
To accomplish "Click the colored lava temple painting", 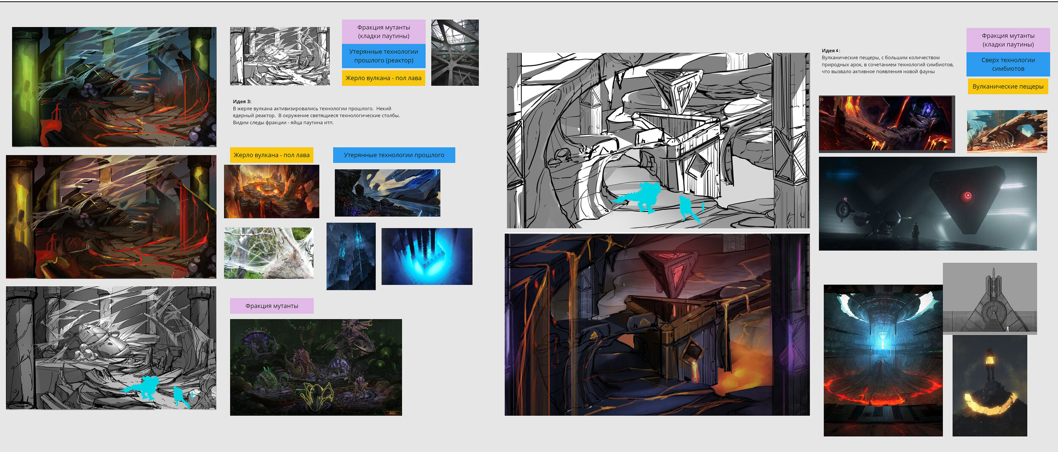I will click(657, 325).
